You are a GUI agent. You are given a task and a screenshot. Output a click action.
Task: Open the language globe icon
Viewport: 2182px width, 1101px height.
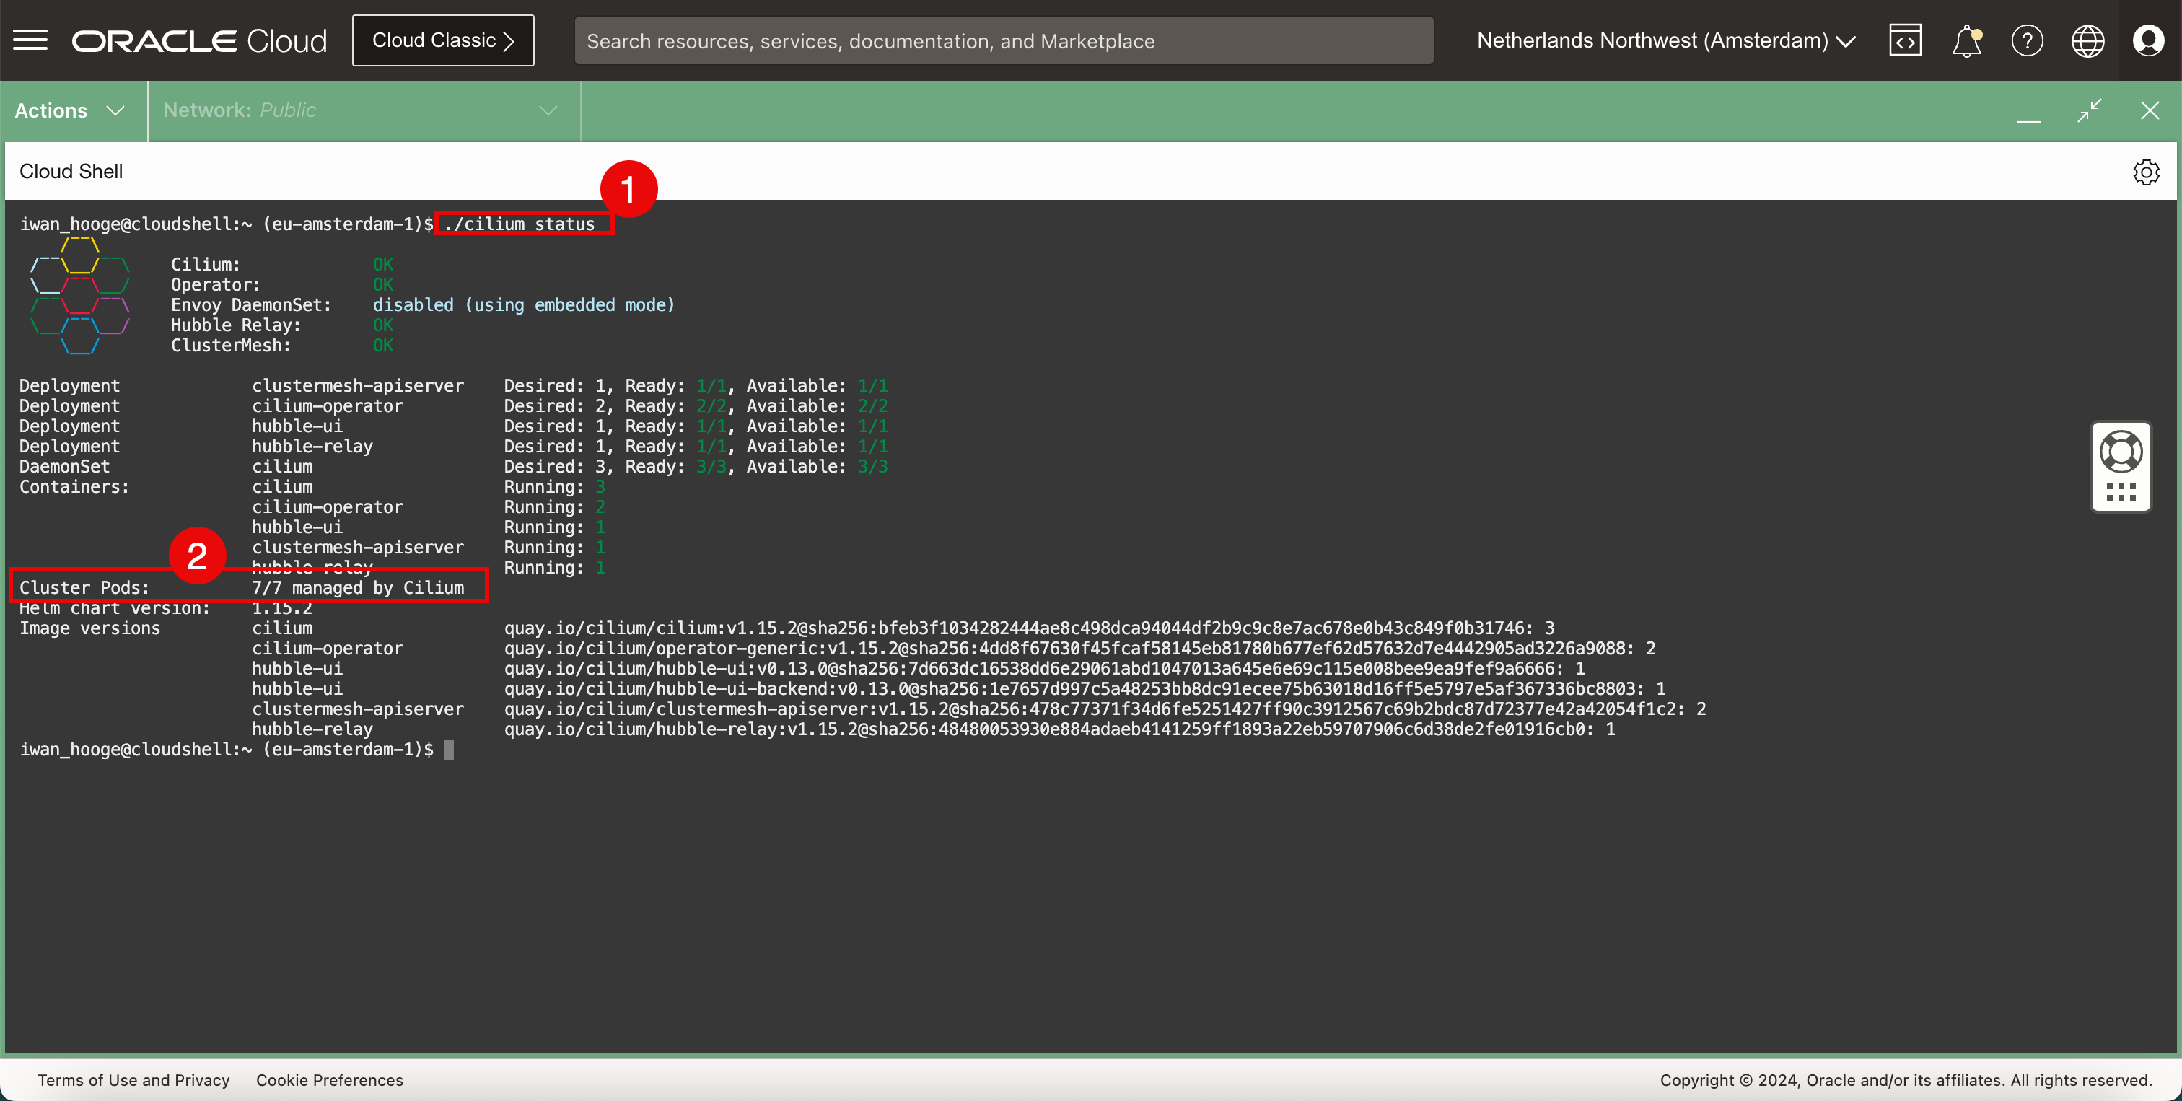tap(2087, 40)
